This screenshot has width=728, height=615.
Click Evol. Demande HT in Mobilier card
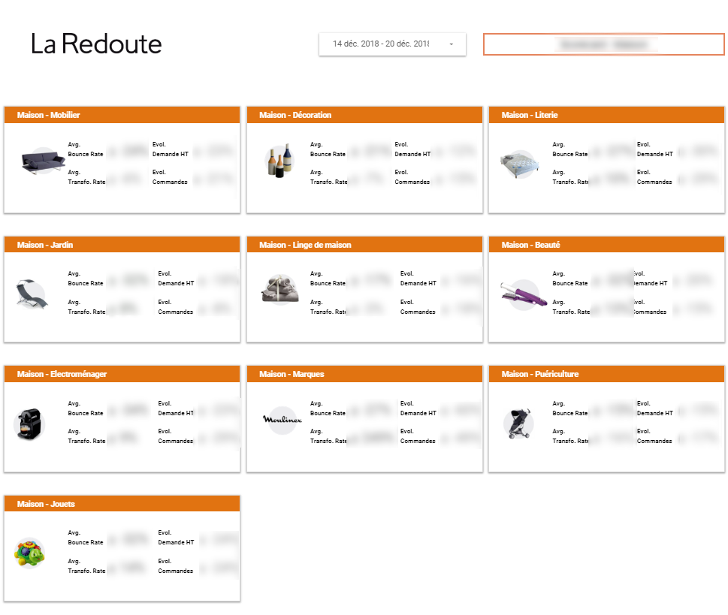[x=171, y=149]
